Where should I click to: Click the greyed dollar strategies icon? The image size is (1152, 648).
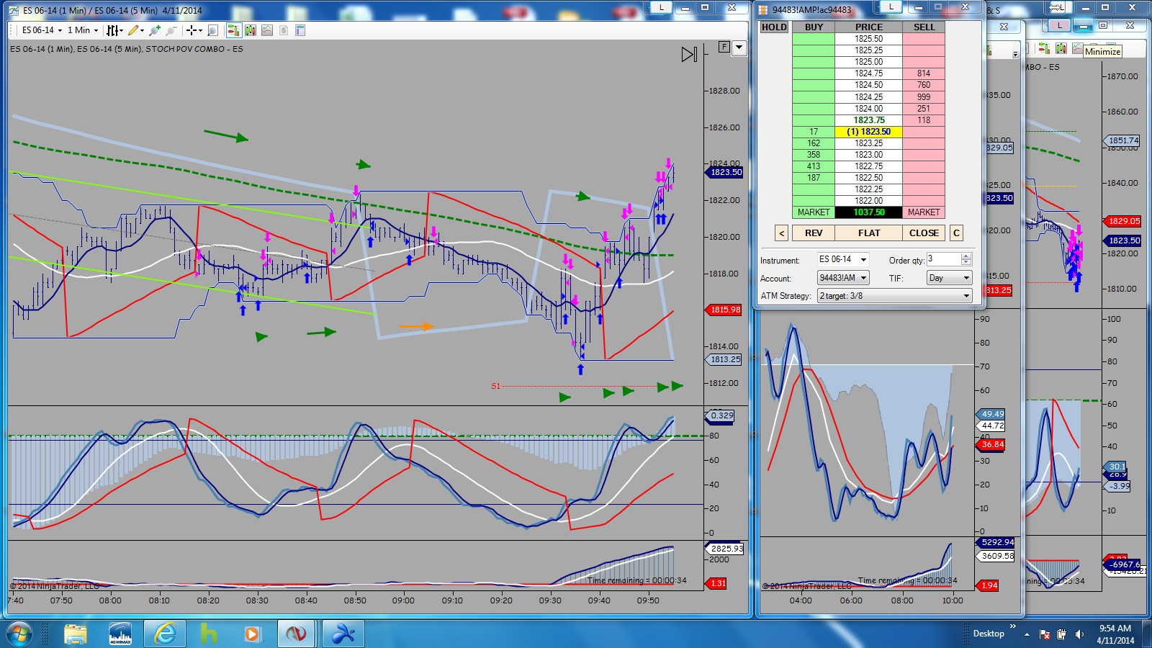[284, 30]
